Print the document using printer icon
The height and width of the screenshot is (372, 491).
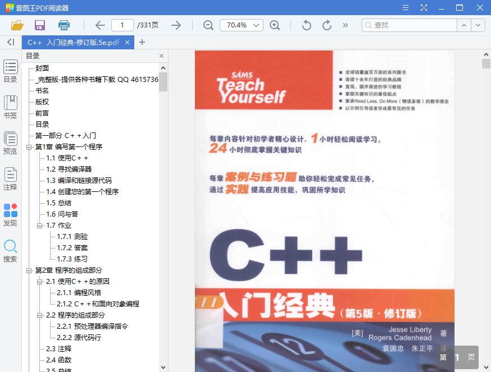tap(64, 25)
